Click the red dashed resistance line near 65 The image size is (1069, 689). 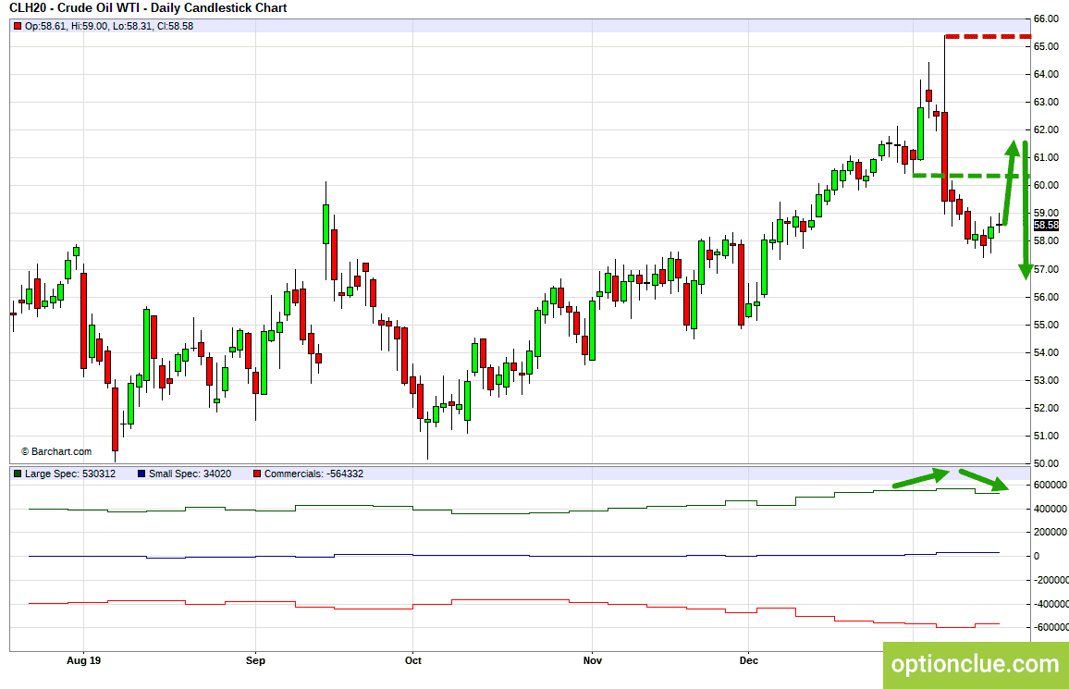coord(988,36)
